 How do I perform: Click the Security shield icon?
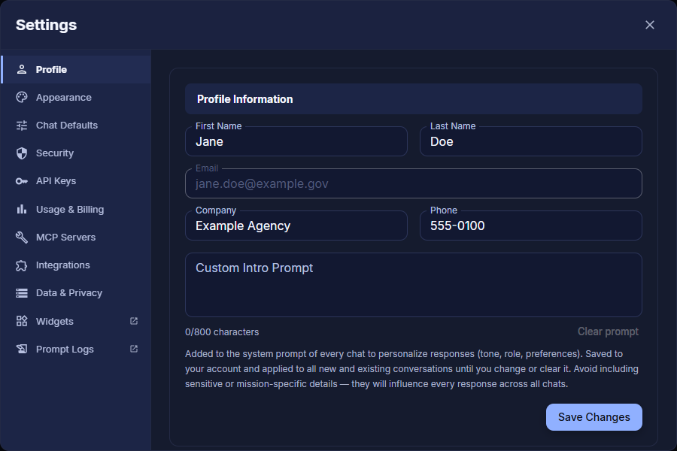point(22,153)
